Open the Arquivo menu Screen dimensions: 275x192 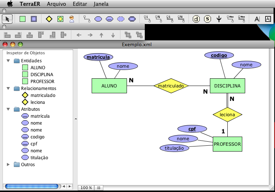[56, 4]
